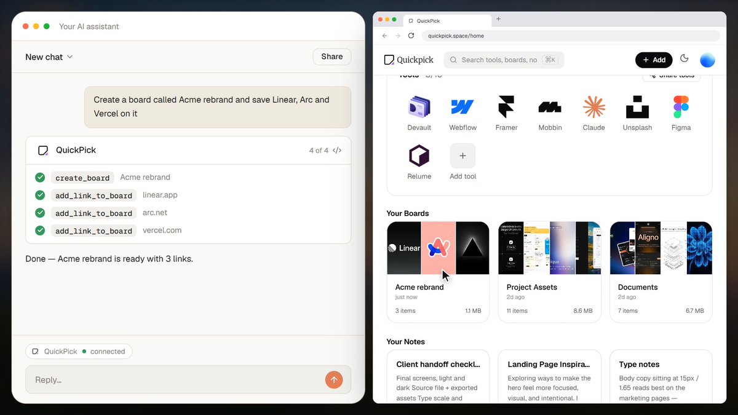Open the Documents board thumbnail

661,248
